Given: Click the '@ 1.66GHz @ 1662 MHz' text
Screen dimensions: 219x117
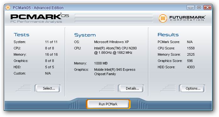Looking at the screenshot, I should click(113, 53).
